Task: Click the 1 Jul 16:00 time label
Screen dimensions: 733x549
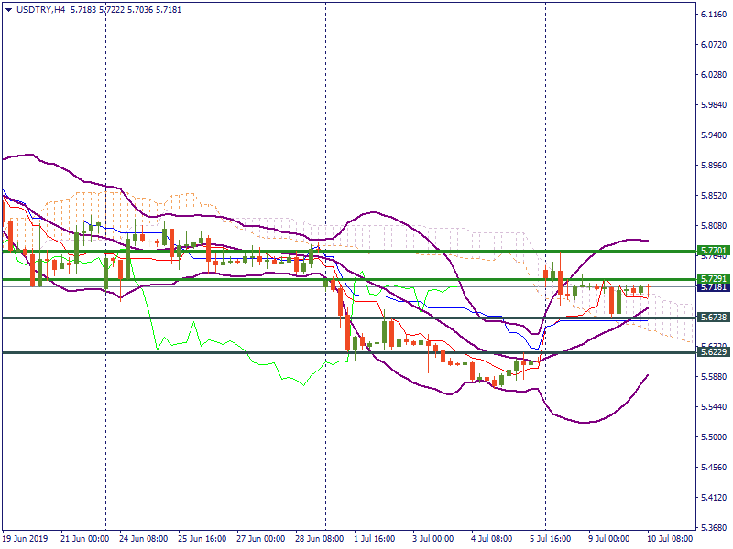Action: [x=374, y=539]
